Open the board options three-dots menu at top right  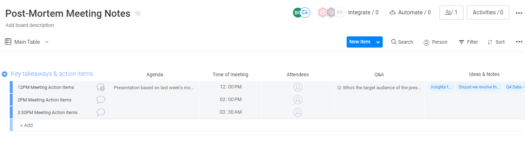coord(519,13)
